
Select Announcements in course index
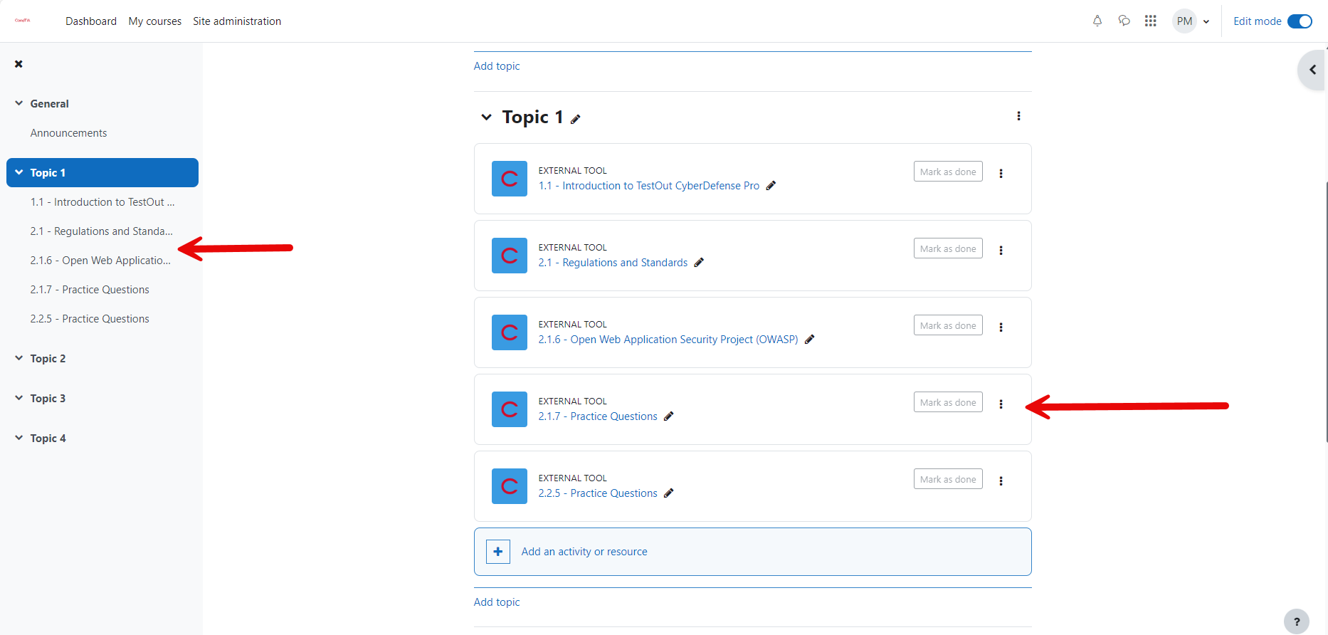coord(68,133)
